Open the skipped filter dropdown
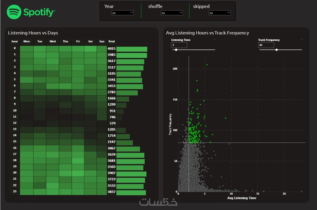The width and height of the screenshot is (317, 210). (x=220, y=13)
